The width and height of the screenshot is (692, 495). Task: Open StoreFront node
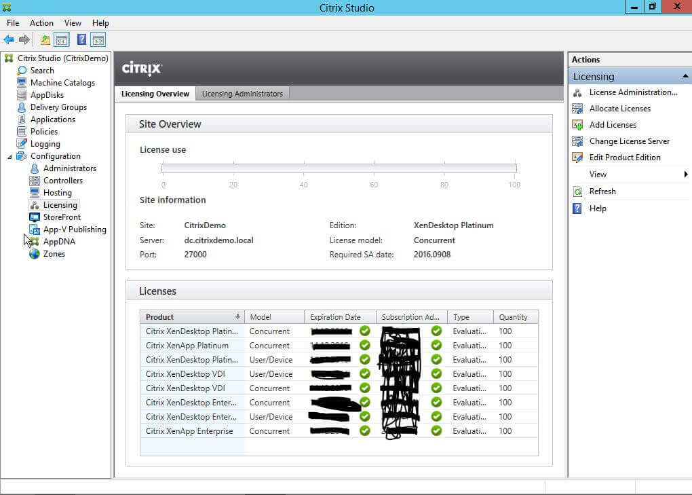tap(62, 217)
